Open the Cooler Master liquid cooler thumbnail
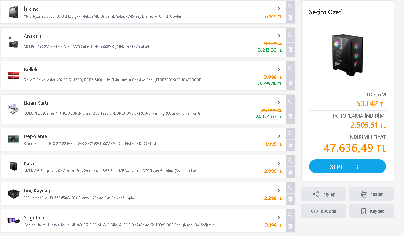The width and height of the screenshot is (404, 236). pyautogui.click(x=14, y=221)
